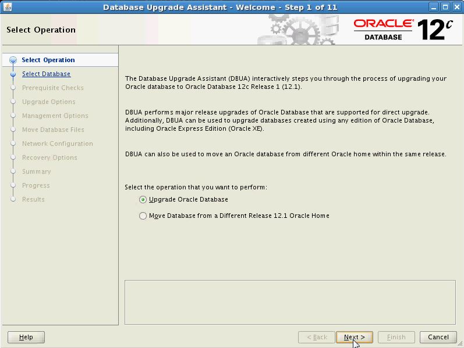Image resolution: width=464 pixels, height=348 pixels.
Task: Click the Upgrade Options step
Action: 48,102
